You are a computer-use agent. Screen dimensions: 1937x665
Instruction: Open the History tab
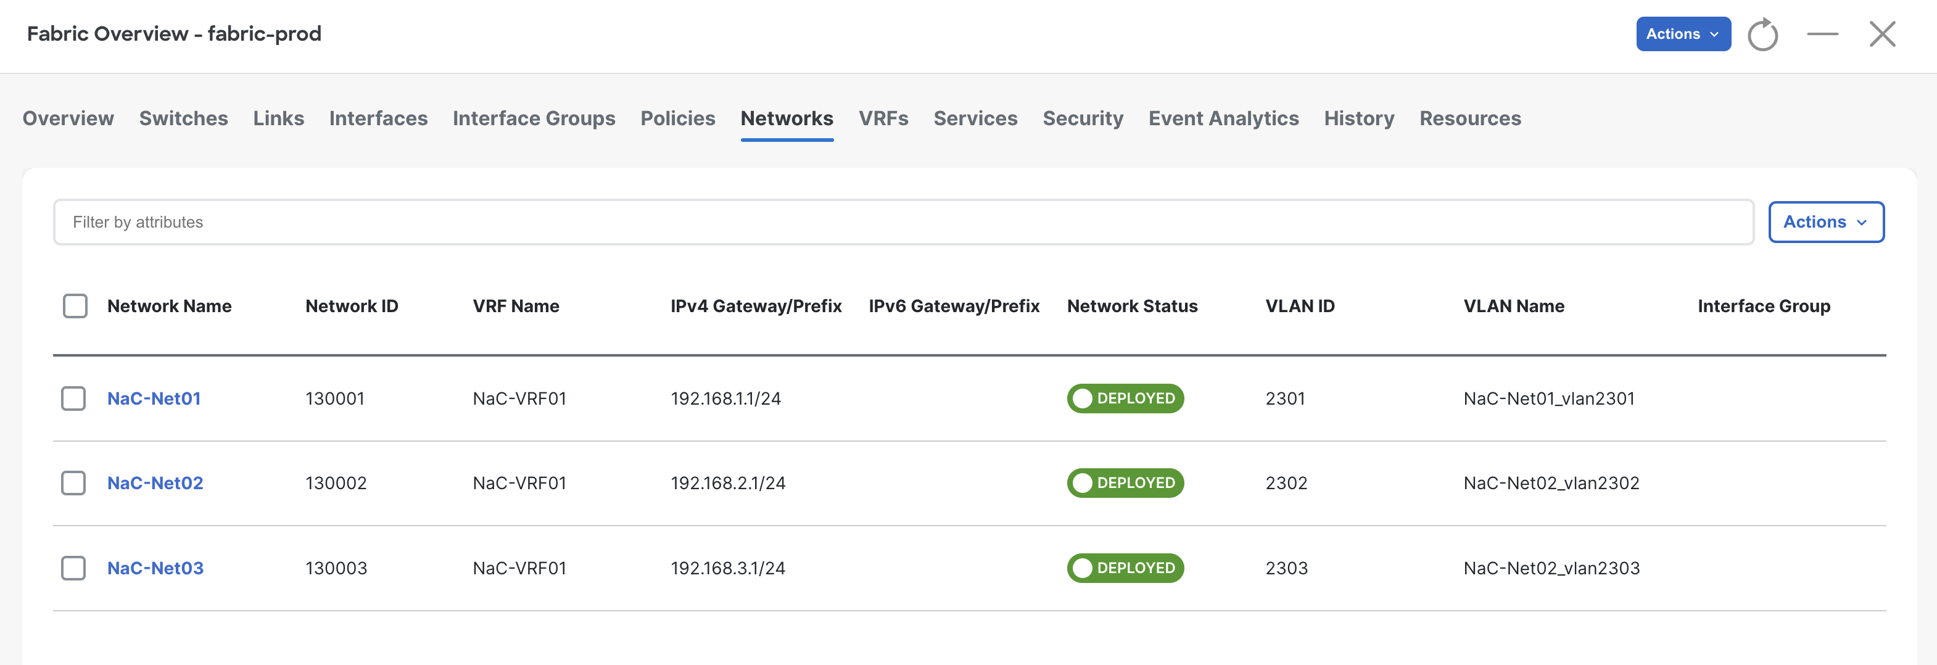(1359, 118)
